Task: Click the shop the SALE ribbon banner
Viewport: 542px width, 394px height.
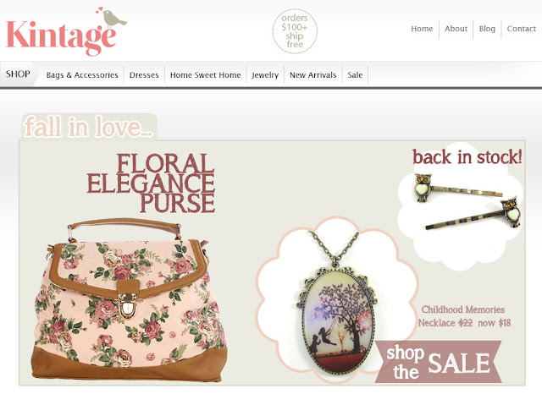Action: (439, 362)
